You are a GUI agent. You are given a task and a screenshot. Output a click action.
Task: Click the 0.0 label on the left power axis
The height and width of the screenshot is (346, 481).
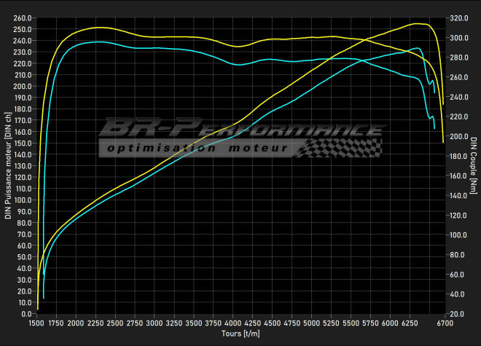tap(26, 314)
